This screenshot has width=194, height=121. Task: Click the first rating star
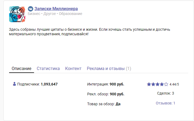pos(149,84)
